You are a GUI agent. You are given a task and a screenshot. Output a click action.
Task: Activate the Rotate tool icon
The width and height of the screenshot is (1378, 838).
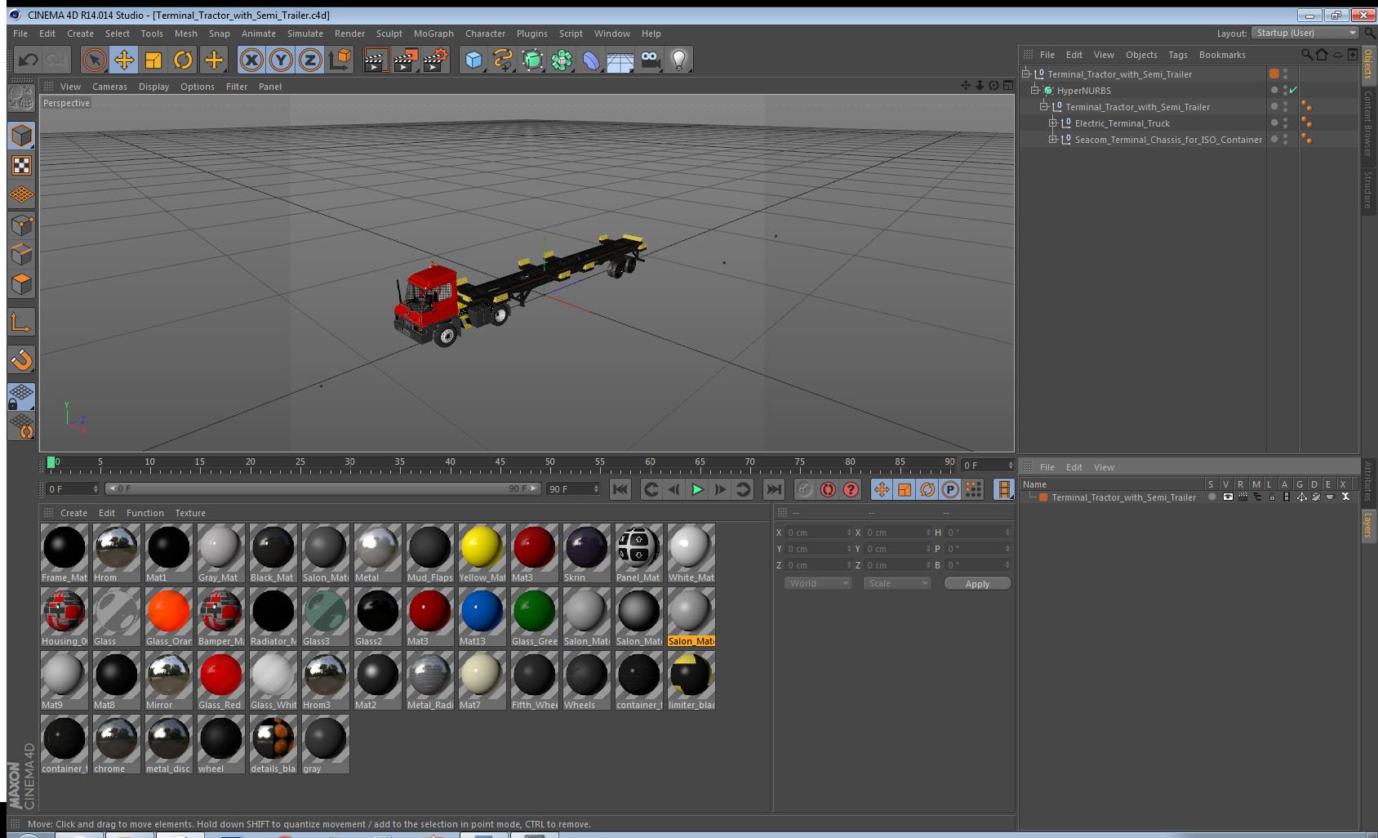coord(183,60)
